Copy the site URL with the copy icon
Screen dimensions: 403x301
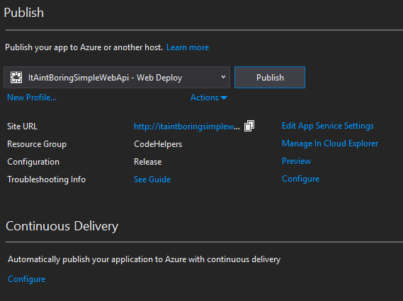249,126
